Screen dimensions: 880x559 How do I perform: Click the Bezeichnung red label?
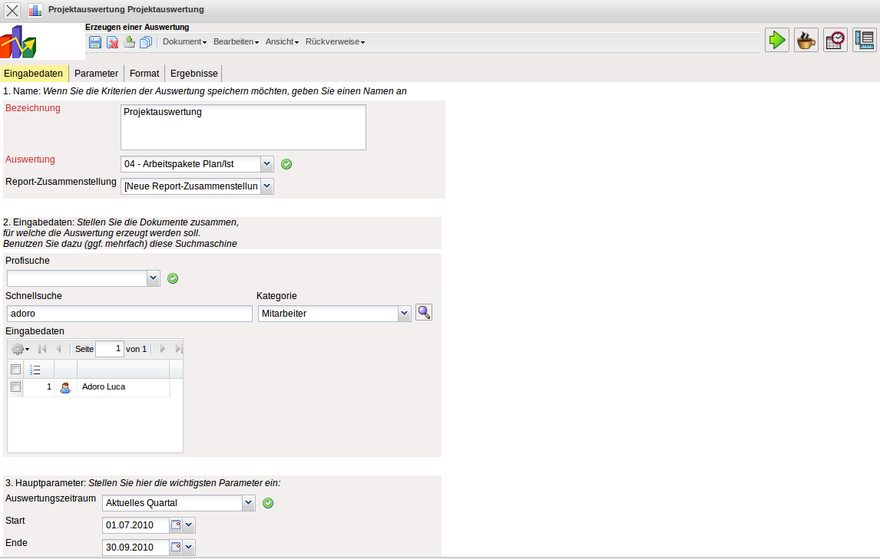[x=32, y=108]
